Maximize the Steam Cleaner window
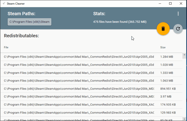Image resolution: width=187 pixels, height=121 pixels. click(x=170, y=3)
